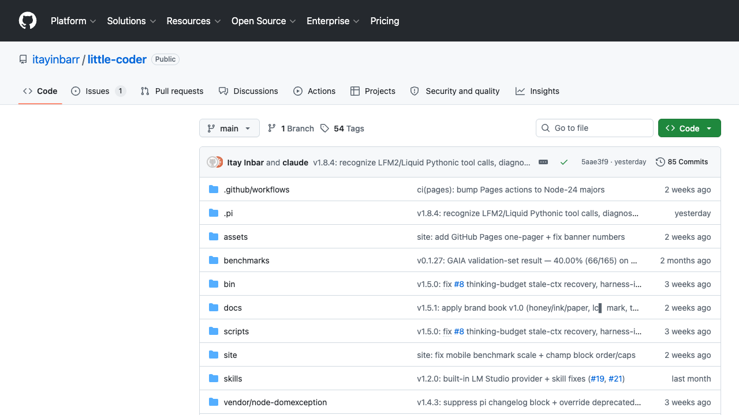Open Security and quality tab
Viewport: 739px width, 415px height.
(x=455, y=91)
